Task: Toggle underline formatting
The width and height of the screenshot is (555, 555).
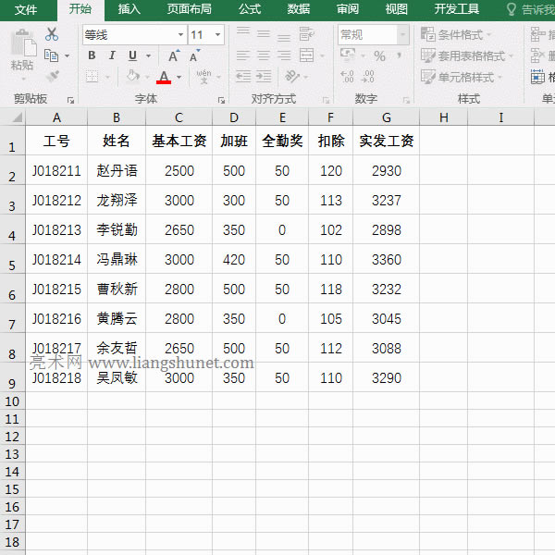Action: pyautogui.click(x=132, y=55)
